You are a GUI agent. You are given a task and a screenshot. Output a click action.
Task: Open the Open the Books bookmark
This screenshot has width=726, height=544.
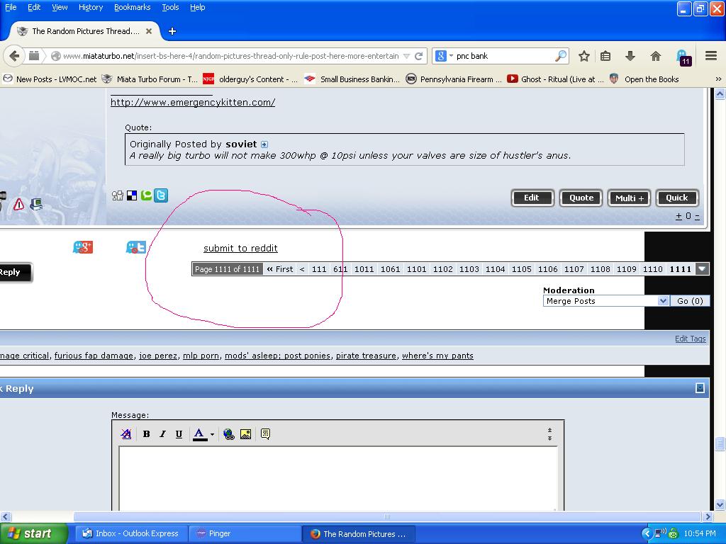point(644,79)
